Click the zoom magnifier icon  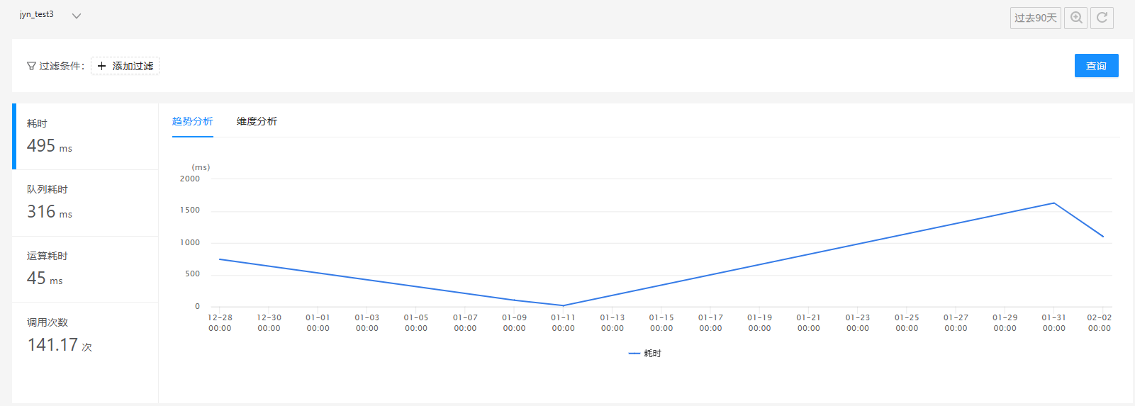coord(1075,18)
